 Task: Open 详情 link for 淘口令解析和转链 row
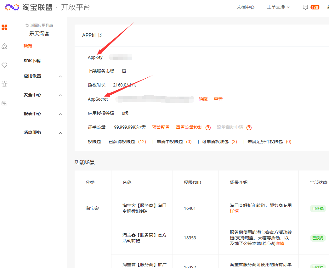234,211
